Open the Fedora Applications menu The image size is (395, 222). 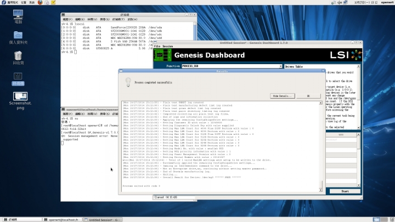click(10, 2)
